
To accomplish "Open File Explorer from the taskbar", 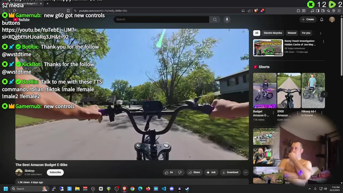I will tap(77, 189).
